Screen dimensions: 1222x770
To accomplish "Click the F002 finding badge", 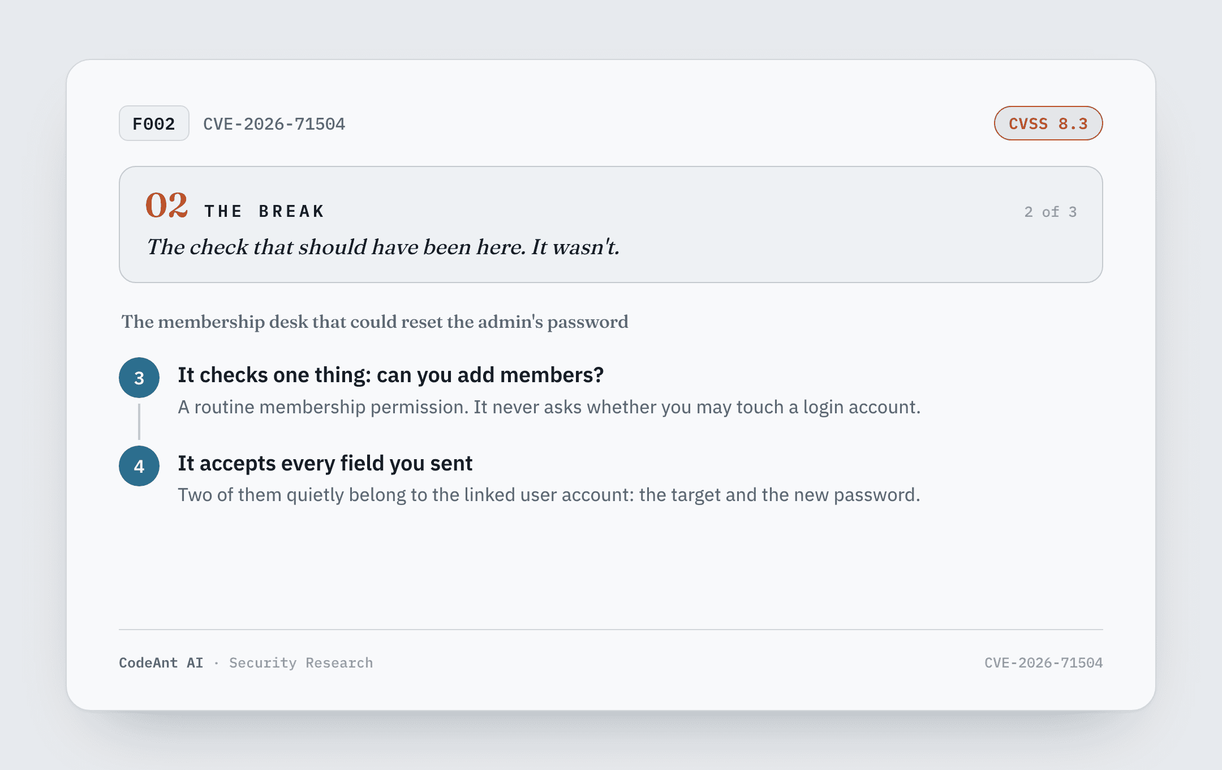I will tap(154, 123).
